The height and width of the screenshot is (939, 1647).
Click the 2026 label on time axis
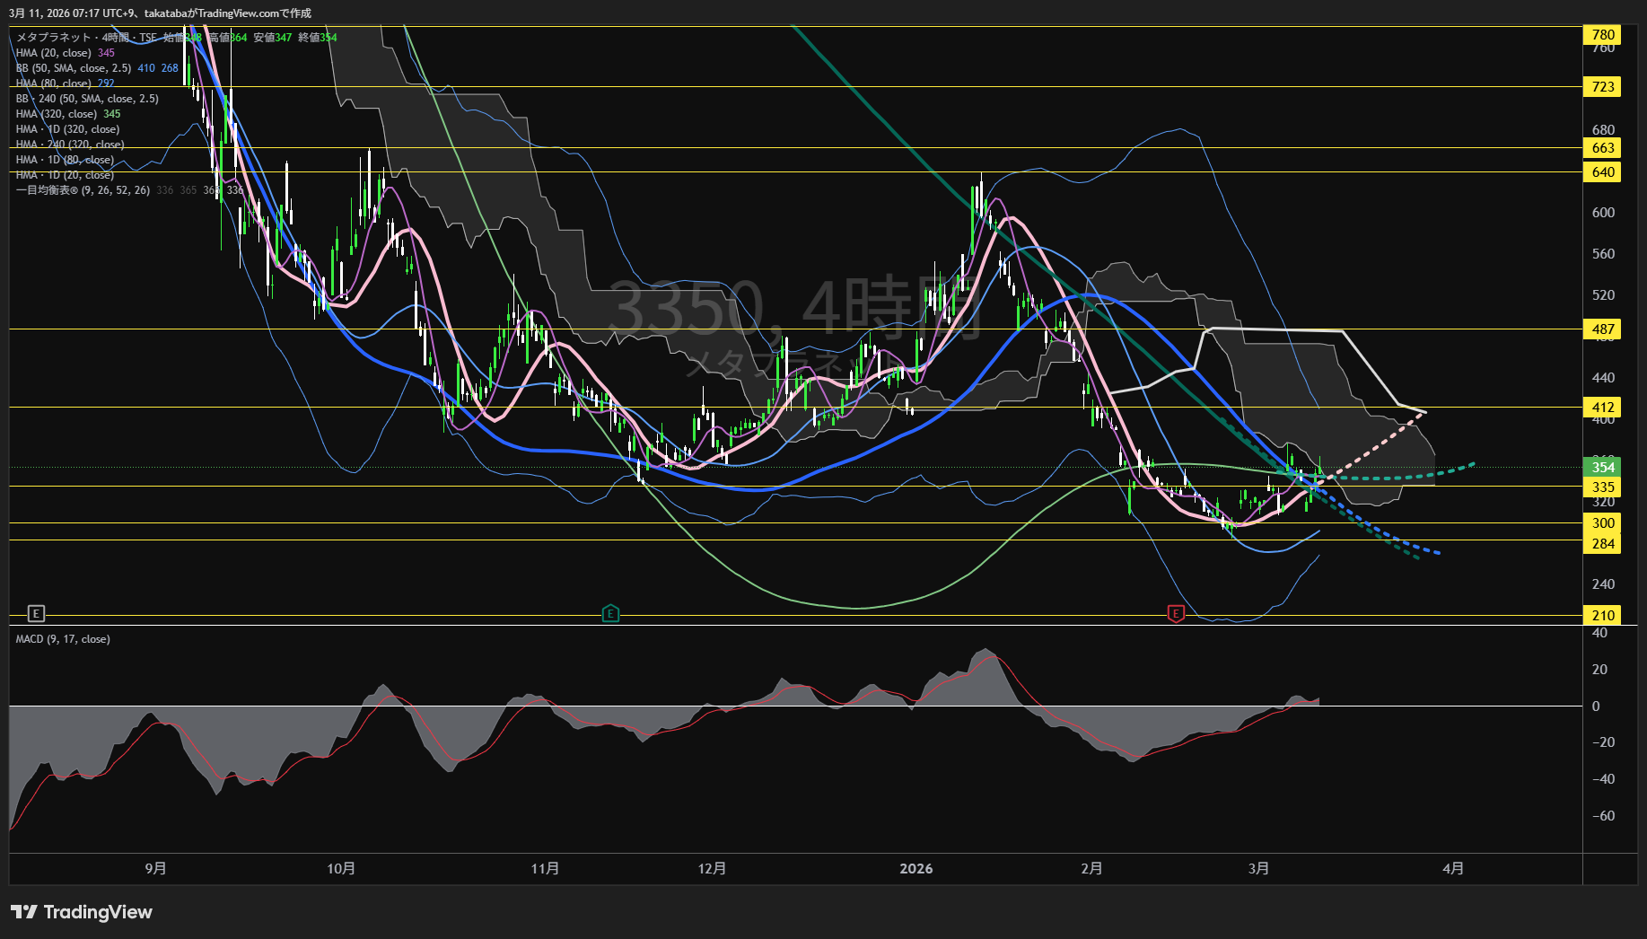[915, 869]
